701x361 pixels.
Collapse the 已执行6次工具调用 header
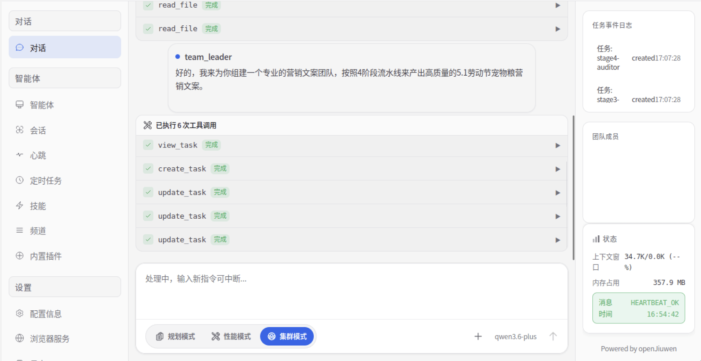tap(352, 125)
